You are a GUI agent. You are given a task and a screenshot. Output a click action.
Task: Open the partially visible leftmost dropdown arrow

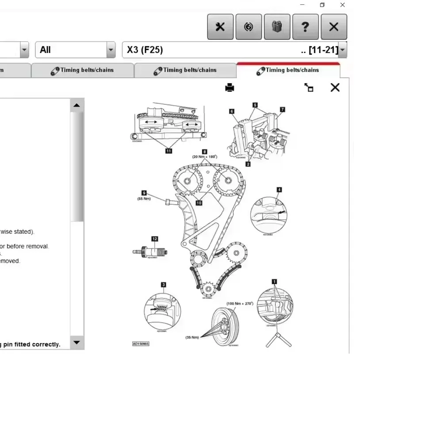click(24, 50)
